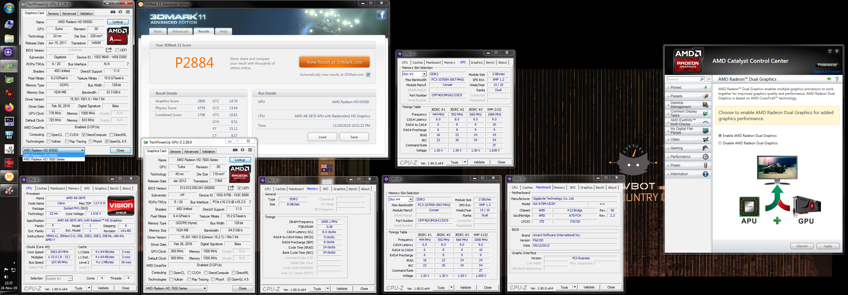This screenshot has height=295, width=848.
Task: Open GPU selector in HD 7600 GPU-Z window
Action: [x=176, y=288]
